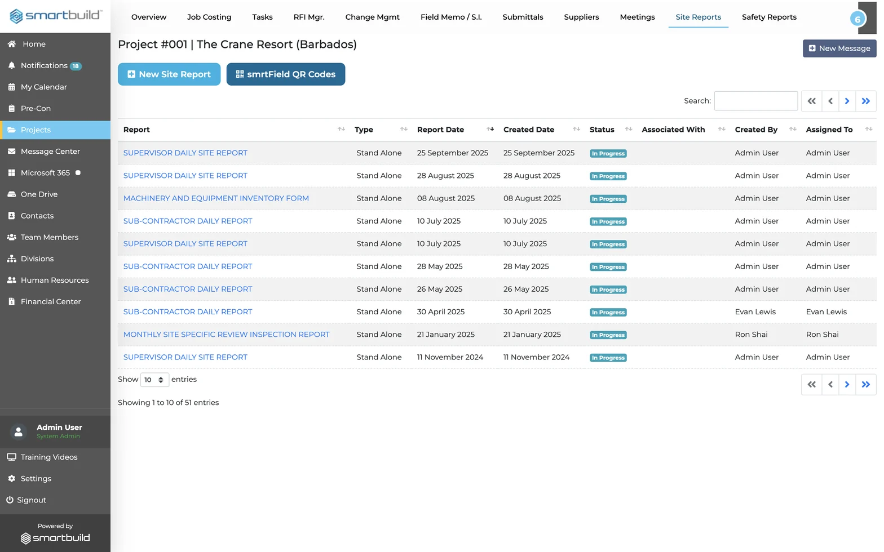The height and width of the screenshot is (552, 884).
Task: Open the One Drive icon
Action: tap(11, 194)
